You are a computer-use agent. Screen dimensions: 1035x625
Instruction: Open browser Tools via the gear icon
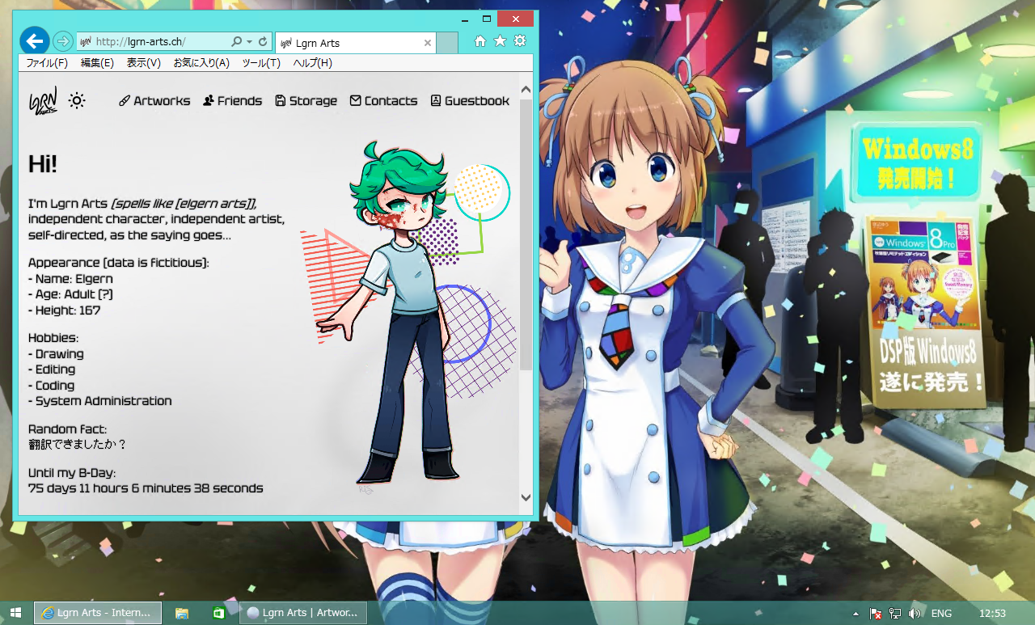click(x=520, y=41)
